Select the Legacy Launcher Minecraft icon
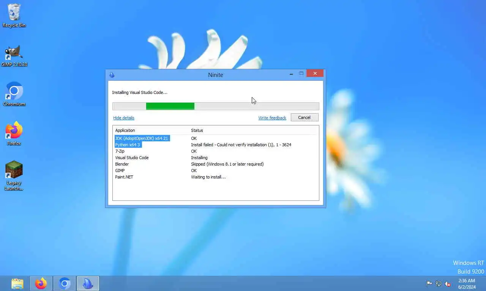Viewport: 486px width, 291px height. click(x=14, y=175)
